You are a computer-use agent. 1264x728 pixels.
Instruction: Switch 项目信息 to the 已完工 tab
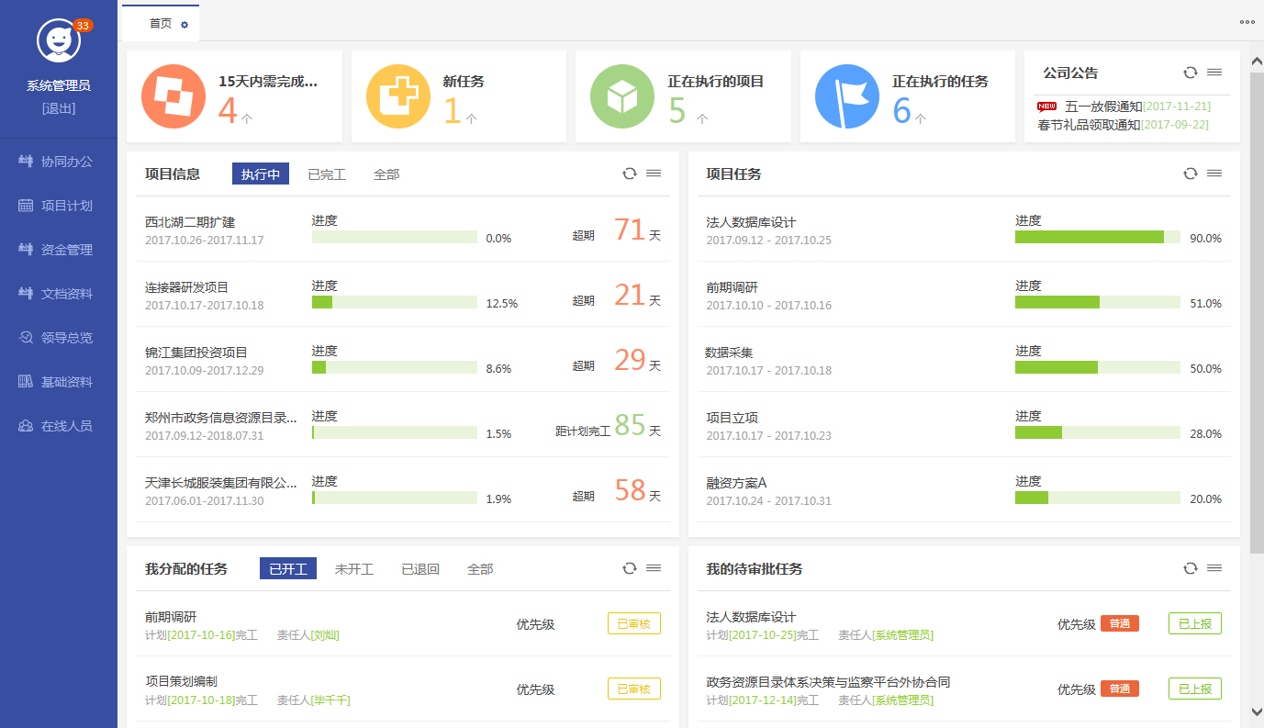click(x=327, y=174)
